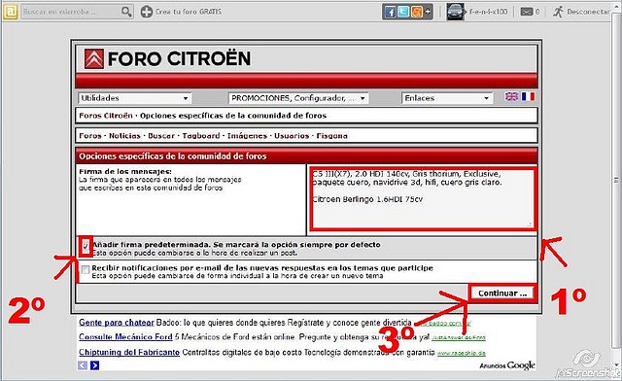The width and height of the screenshot is (622, 381).
Task: Click the Citroën chevron logo
Action: 94,58
